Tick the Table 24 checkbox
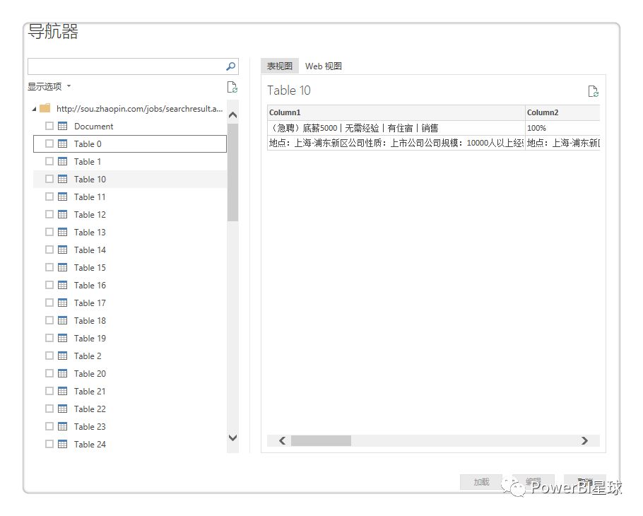 coord(49,443)
